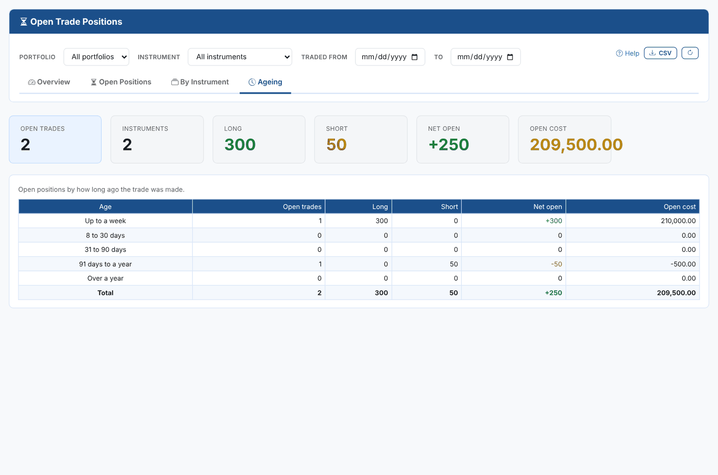Image resolution: width=718 pixels, height=475 pixels.
Task: Select the Open Cost summary card
Action: [x=565, y=140]
